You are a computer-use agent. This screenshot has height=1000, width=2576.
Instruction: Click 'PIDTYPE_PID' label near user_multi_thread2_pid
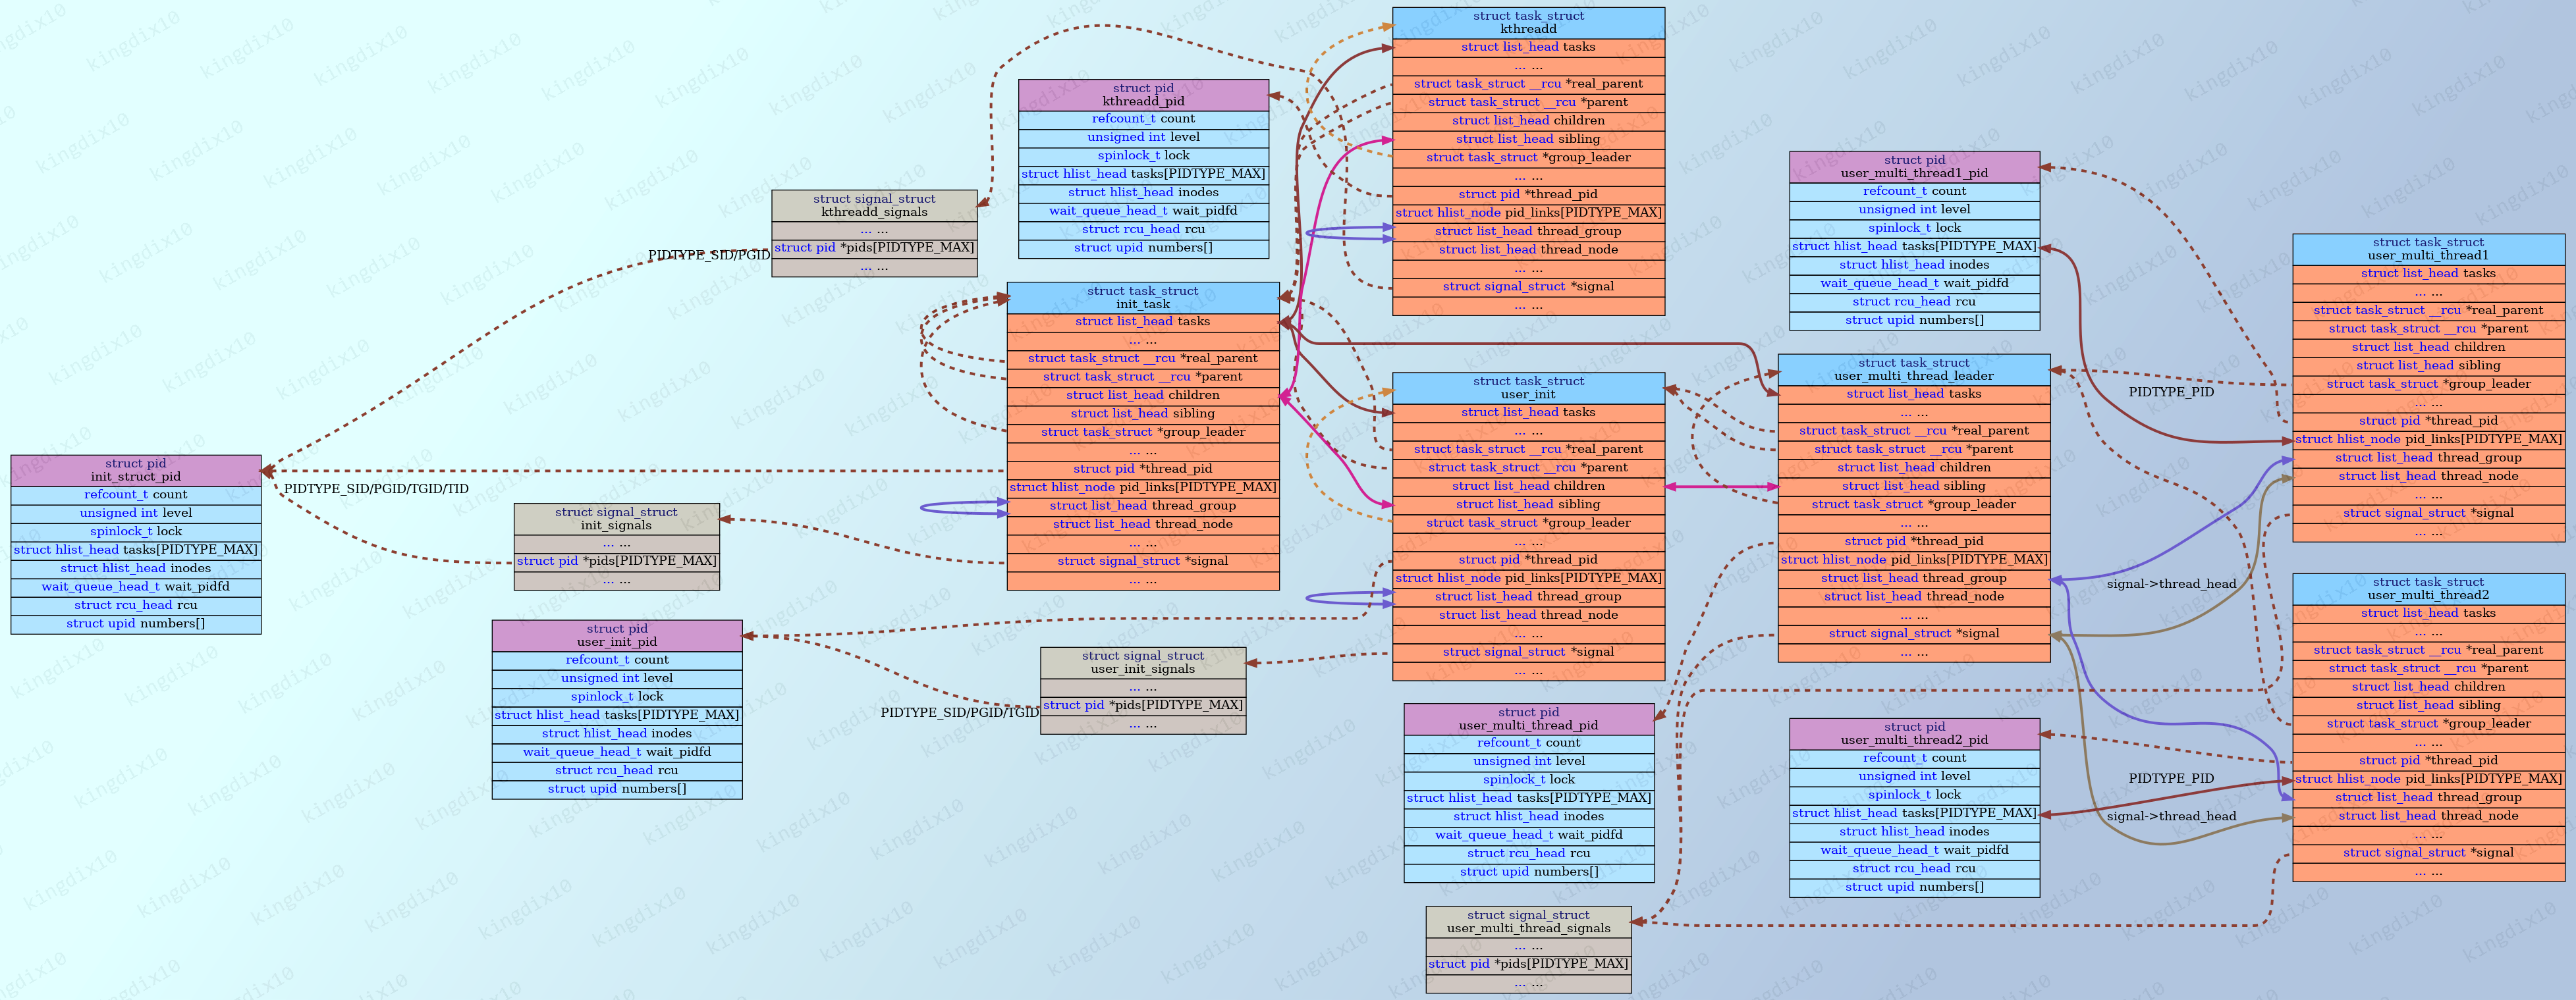click(2171, 779)
